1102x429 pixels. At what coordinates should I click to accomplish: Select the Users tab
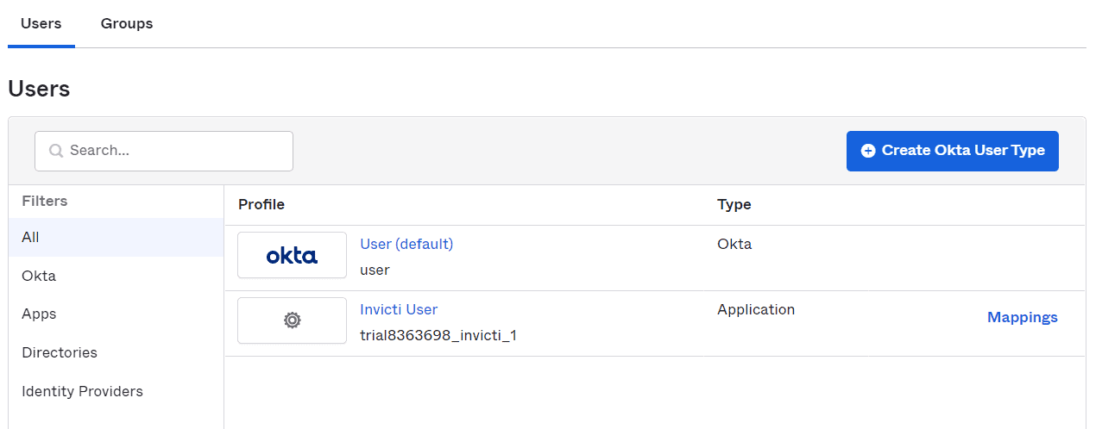(41, 23)
